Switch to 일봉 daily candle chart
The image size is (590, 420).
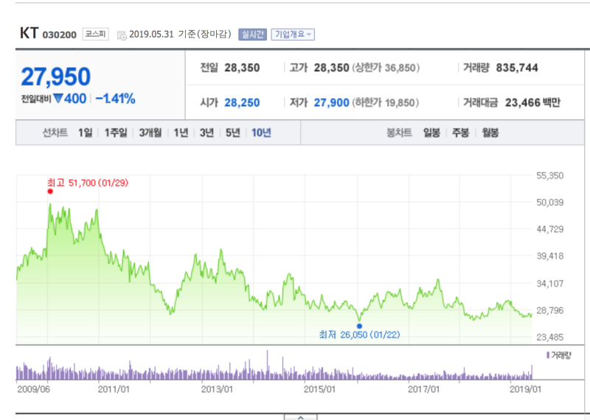coord(431,133)
